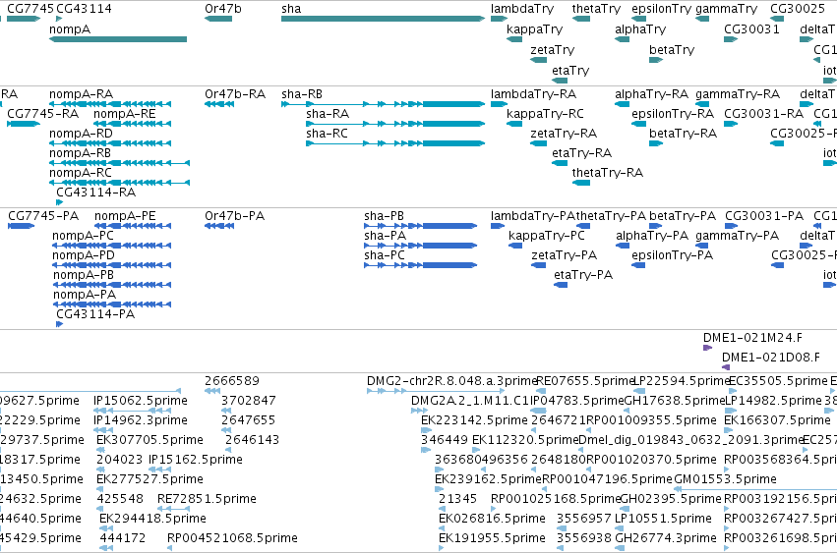Select the nompA-PE protein
Image resolution: width=837 pixels, height=553 pixels.
point(133,226)
